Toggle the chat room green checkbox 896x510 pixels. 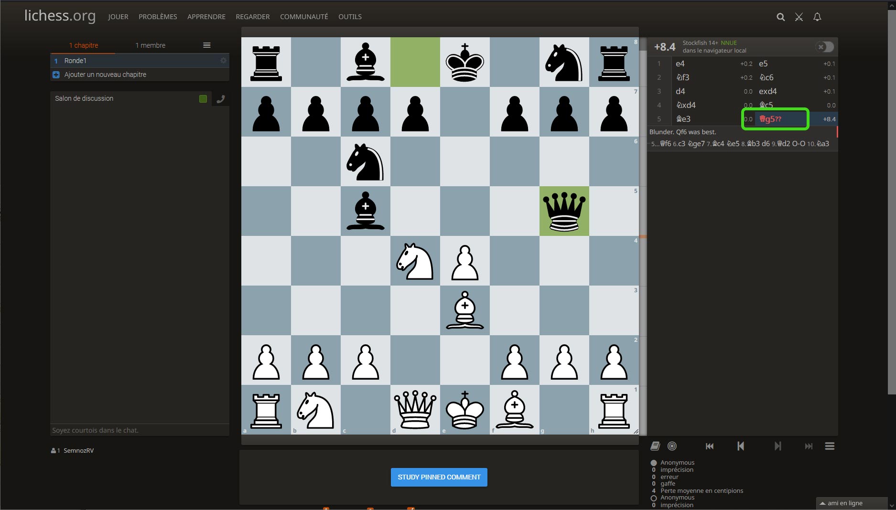point(203,99)
